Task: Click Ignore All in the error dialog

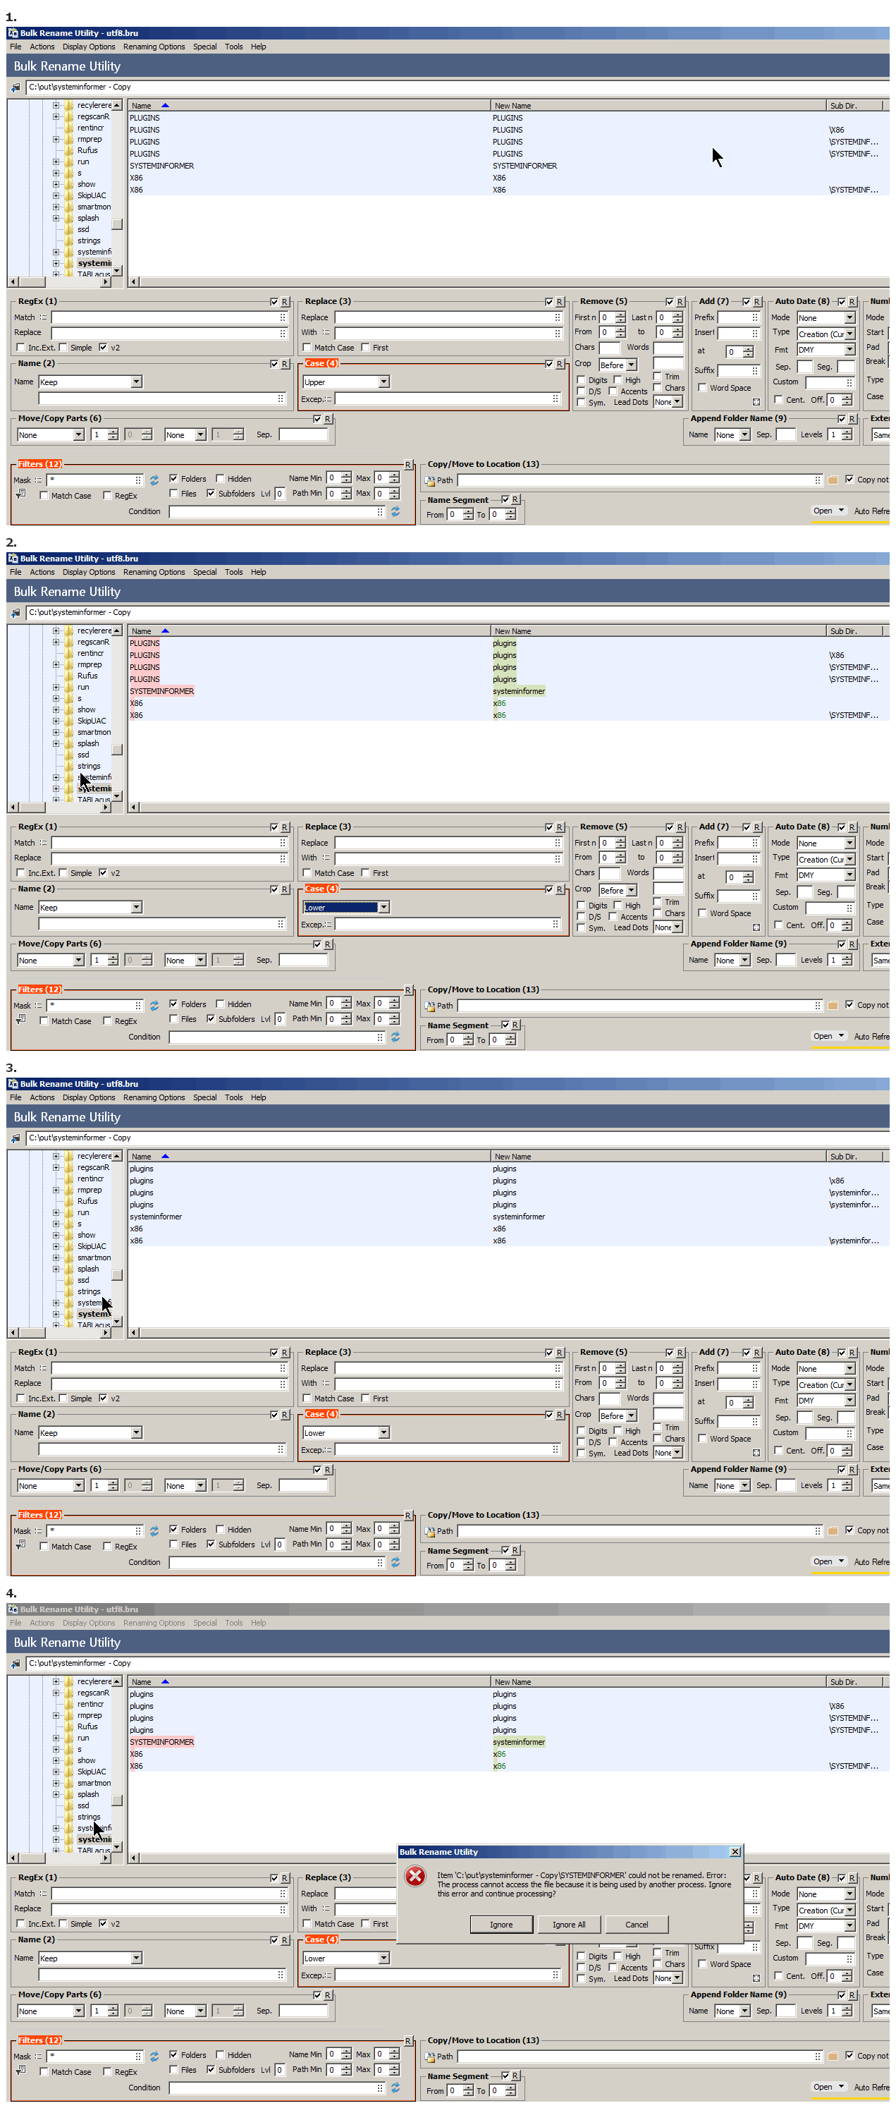Action: 569,1925
